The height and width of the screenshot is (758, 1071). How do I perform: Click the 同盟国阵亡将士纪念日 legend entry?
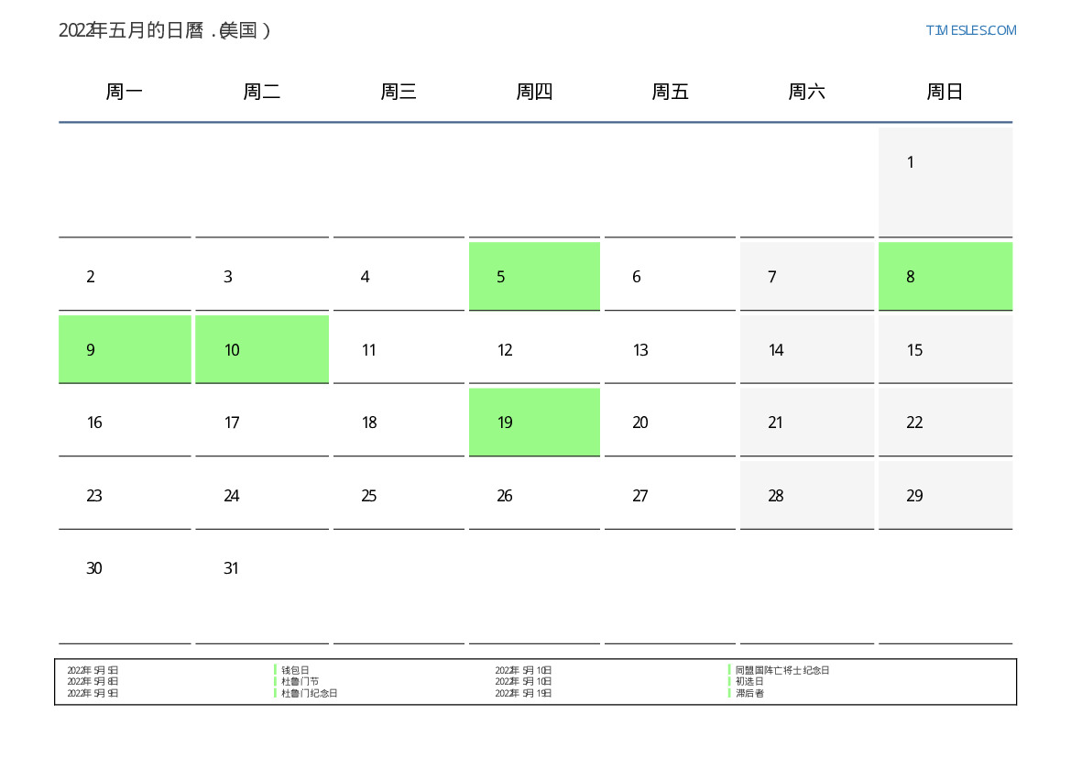click(x=781, y=670)
